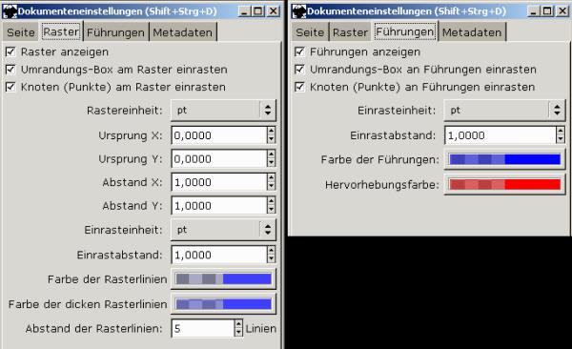Open Einrasteinheit dropdown in the Führungen tab
The height and width of the screenshot is (349, 572).
(x=504, y=111)
